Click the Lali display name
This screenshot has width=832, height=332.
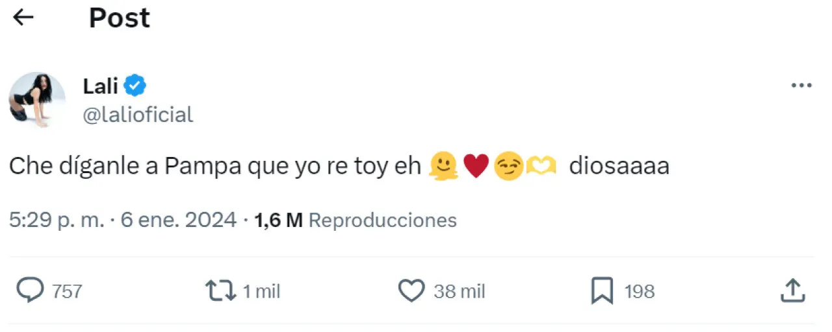[100, 86]
